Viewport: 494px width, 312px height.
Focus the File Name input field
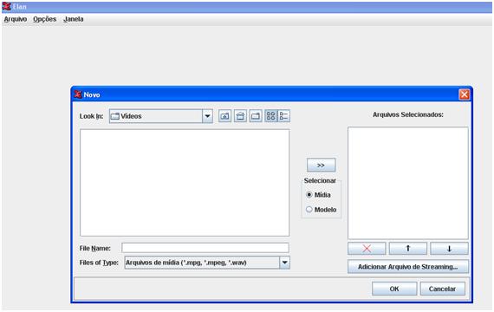(x=205, y=248)
